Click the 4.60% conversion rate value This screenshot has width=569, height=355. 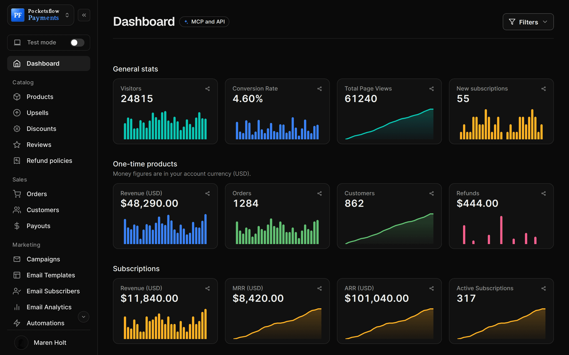coord(248,99)
